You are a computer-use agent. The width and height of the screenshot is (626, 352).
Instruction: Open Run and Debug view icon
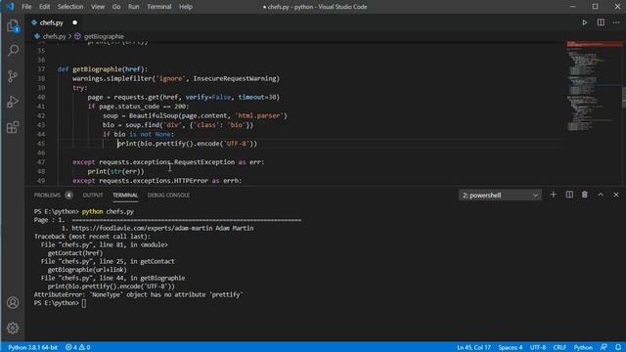pos(13,102)
